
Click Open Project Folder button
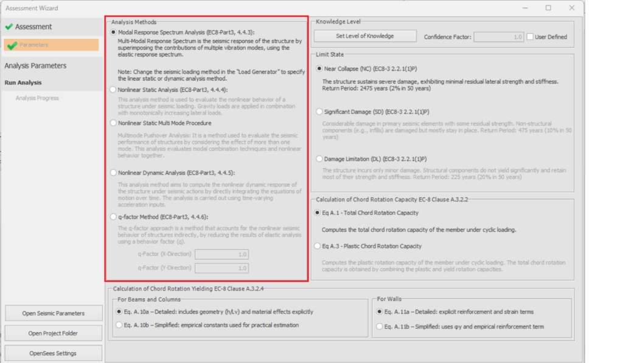click(54, 333)
